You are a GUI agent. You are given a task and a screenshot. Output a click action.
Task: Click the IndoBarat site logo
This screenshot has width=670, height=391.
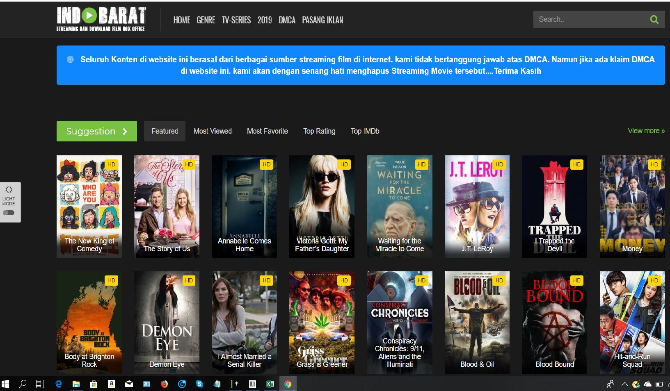101,19
